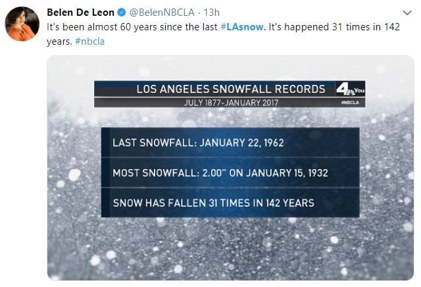Click the #NBCLA watermark below the logo
This screenshot has height=287, width=421.
tap(350, 103)
